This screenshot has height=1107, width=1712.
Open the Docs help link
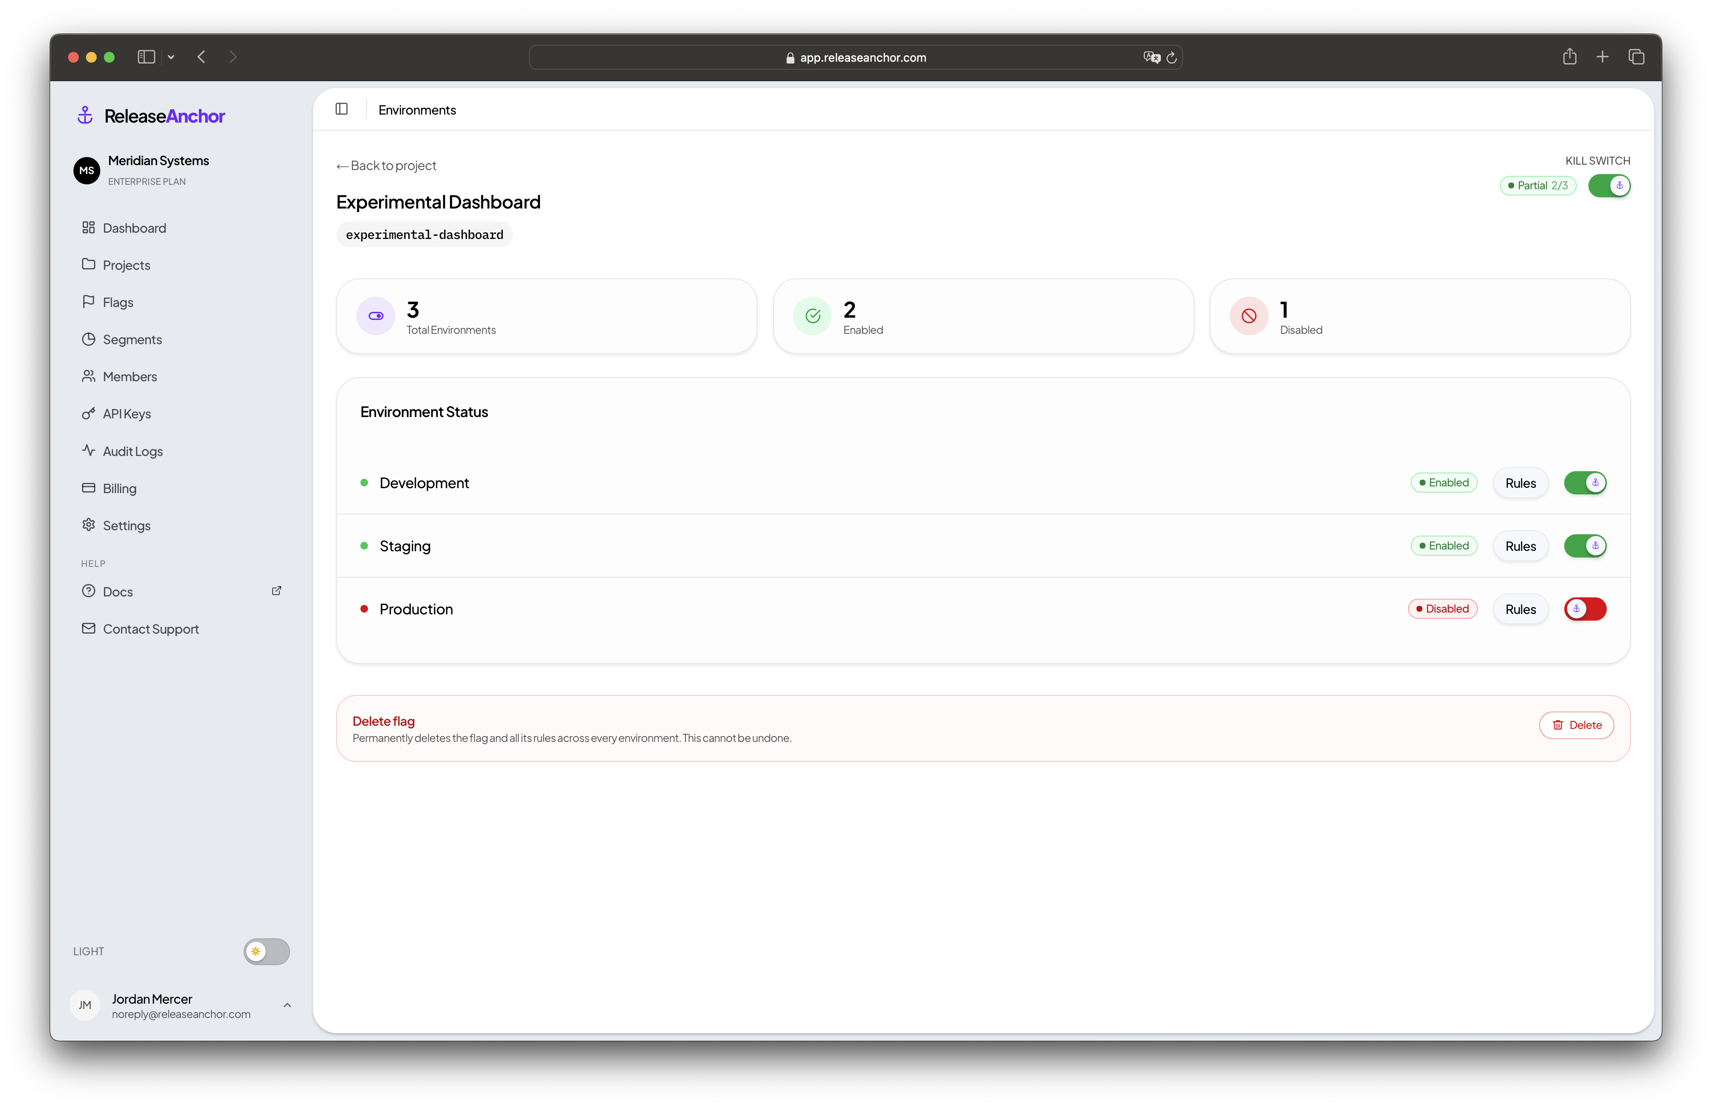181,592
